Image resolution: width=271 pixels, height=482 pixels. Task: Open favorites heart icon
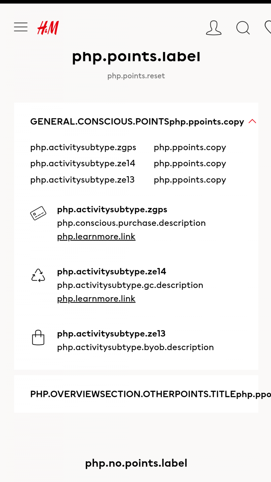click(x=268, y=28)
